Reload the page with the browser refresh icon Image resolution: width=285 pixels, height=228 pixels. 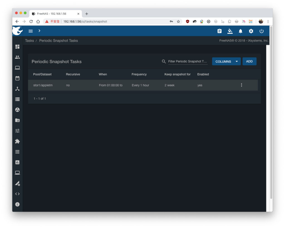pos(31,21)
